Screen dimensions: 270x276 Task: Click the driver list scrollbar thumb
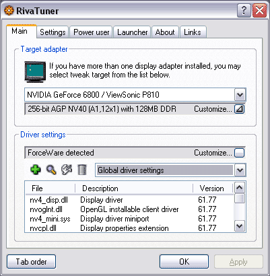click(x=240, y=199)
